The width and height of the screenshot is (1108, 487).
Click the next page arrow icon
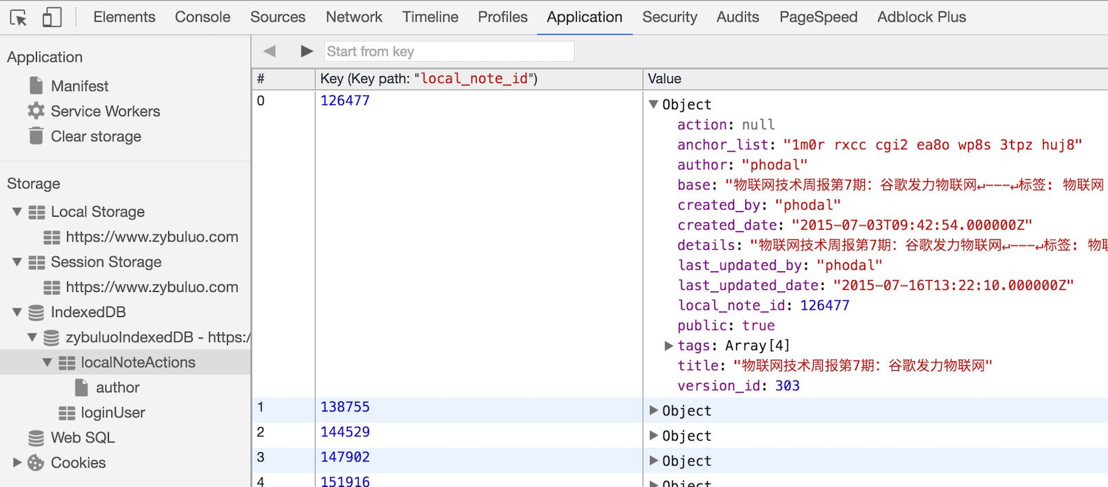click(307, 51)
